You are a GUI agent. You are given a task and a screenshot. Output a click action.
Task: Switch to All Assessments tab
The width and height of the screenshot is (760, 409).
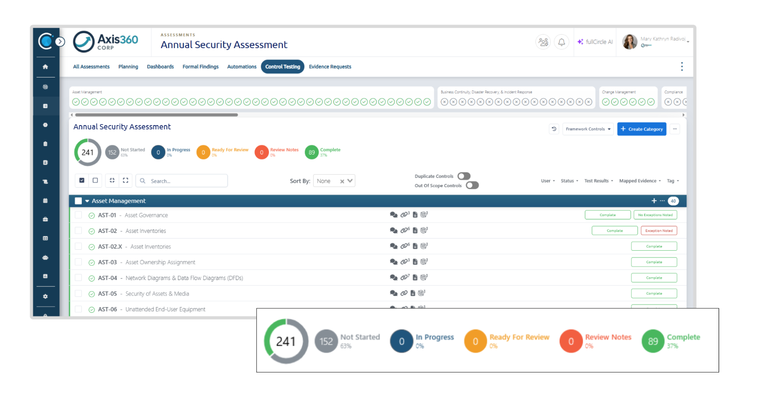click(91, 67)
